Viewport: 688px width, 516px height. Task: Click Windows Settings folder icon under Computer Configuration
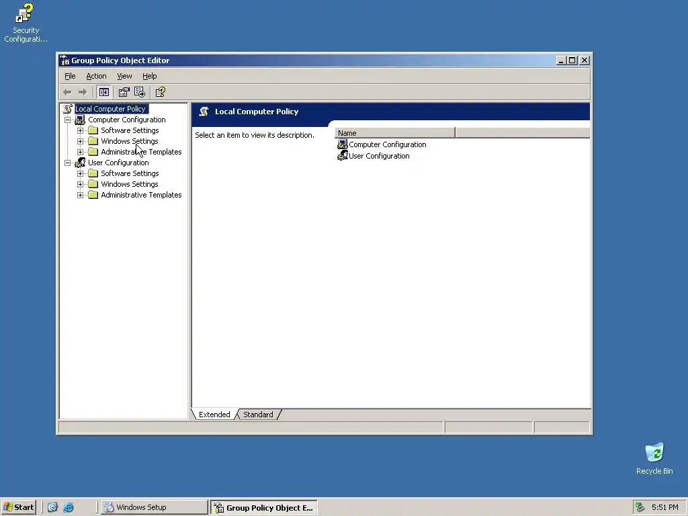(93, 141)
